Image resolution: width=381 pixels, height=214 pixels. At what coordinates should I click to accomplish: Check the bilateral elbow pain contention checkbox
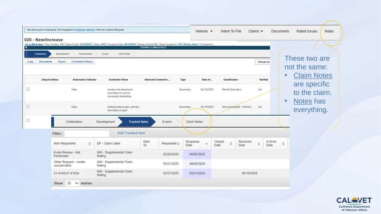click(28, 106)
